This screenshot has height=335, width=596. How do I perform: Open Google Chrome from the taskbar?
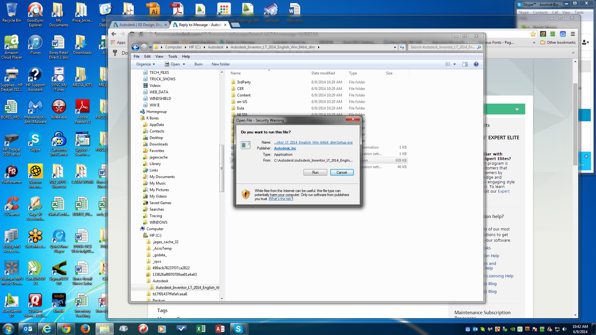tap(66, 329)
